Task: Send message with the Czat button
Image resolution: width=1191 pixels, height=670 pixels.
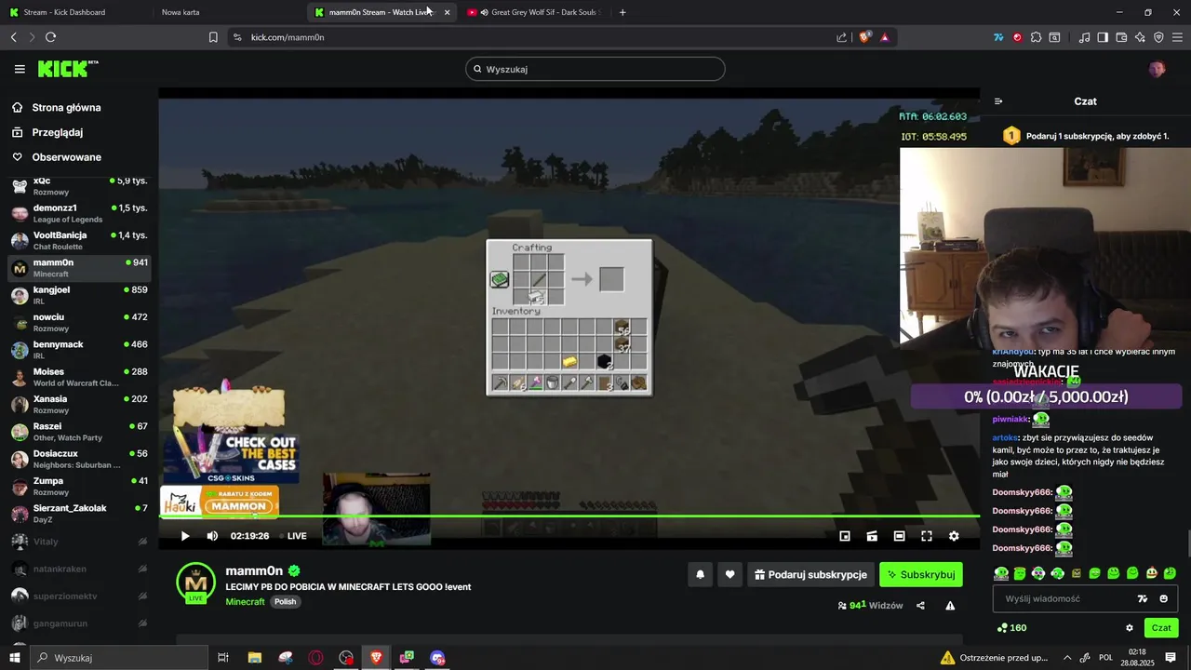Action: point(1161,628)
